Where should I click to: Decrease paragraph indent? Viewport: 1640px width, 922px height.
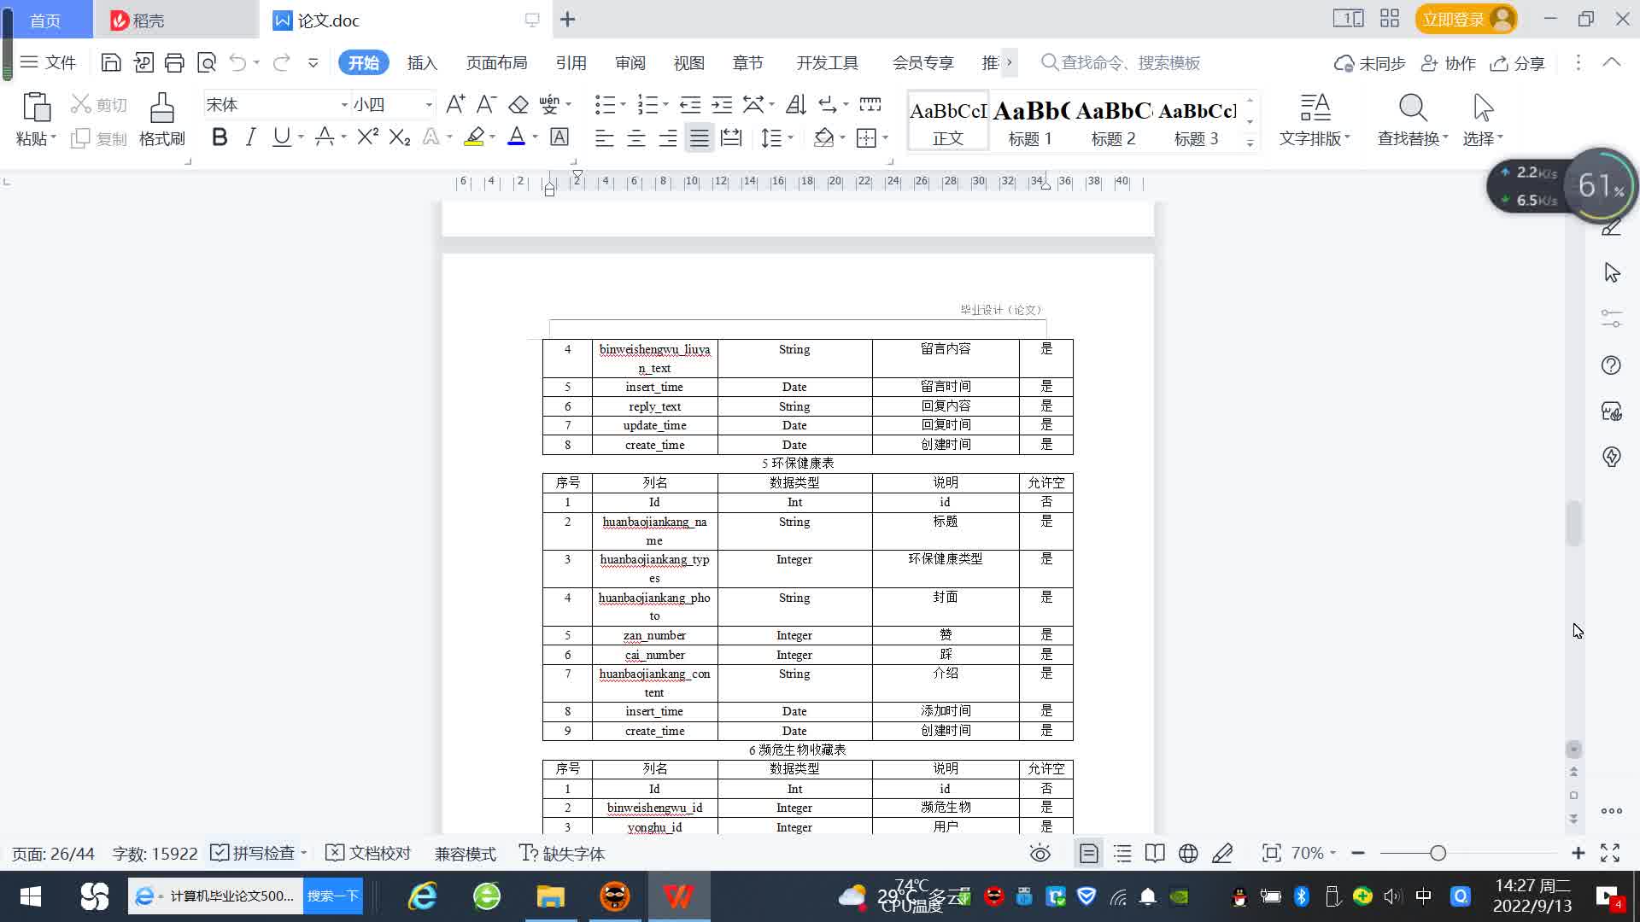[689, 104]
